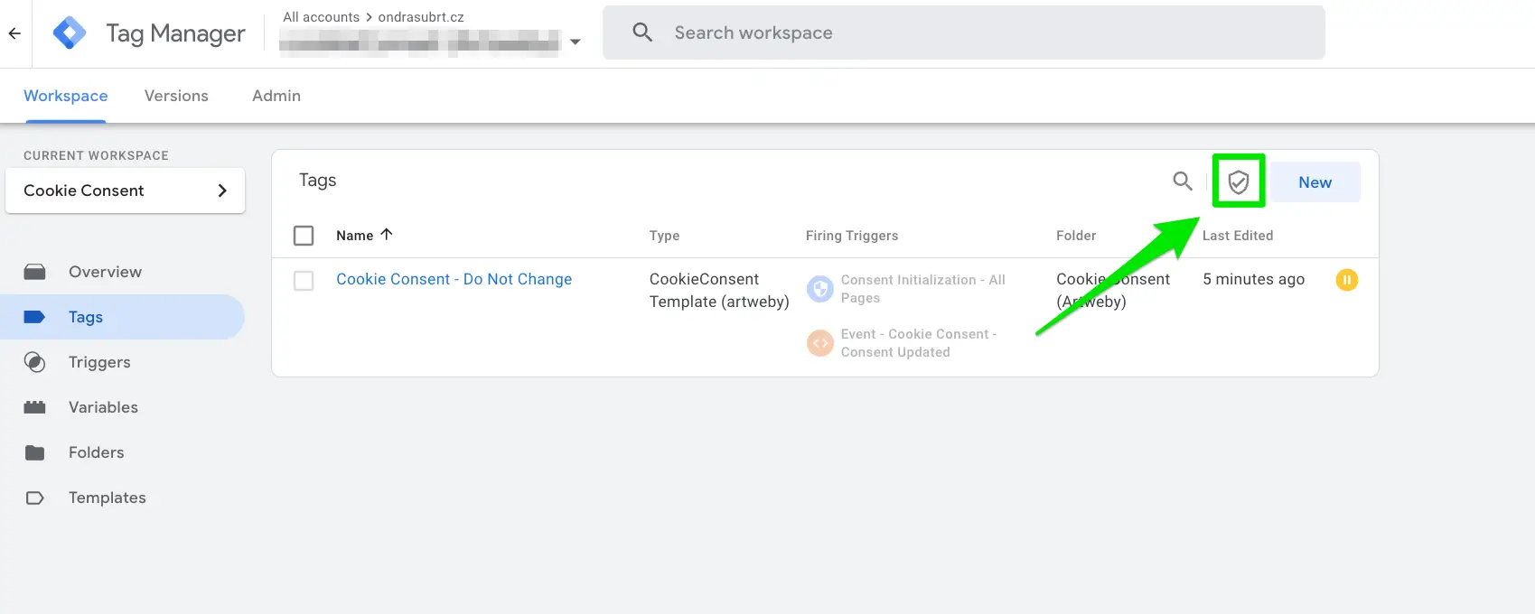
Task: Click the CookieConsent Template (artweby) type cell
Action: pos(719,290)
